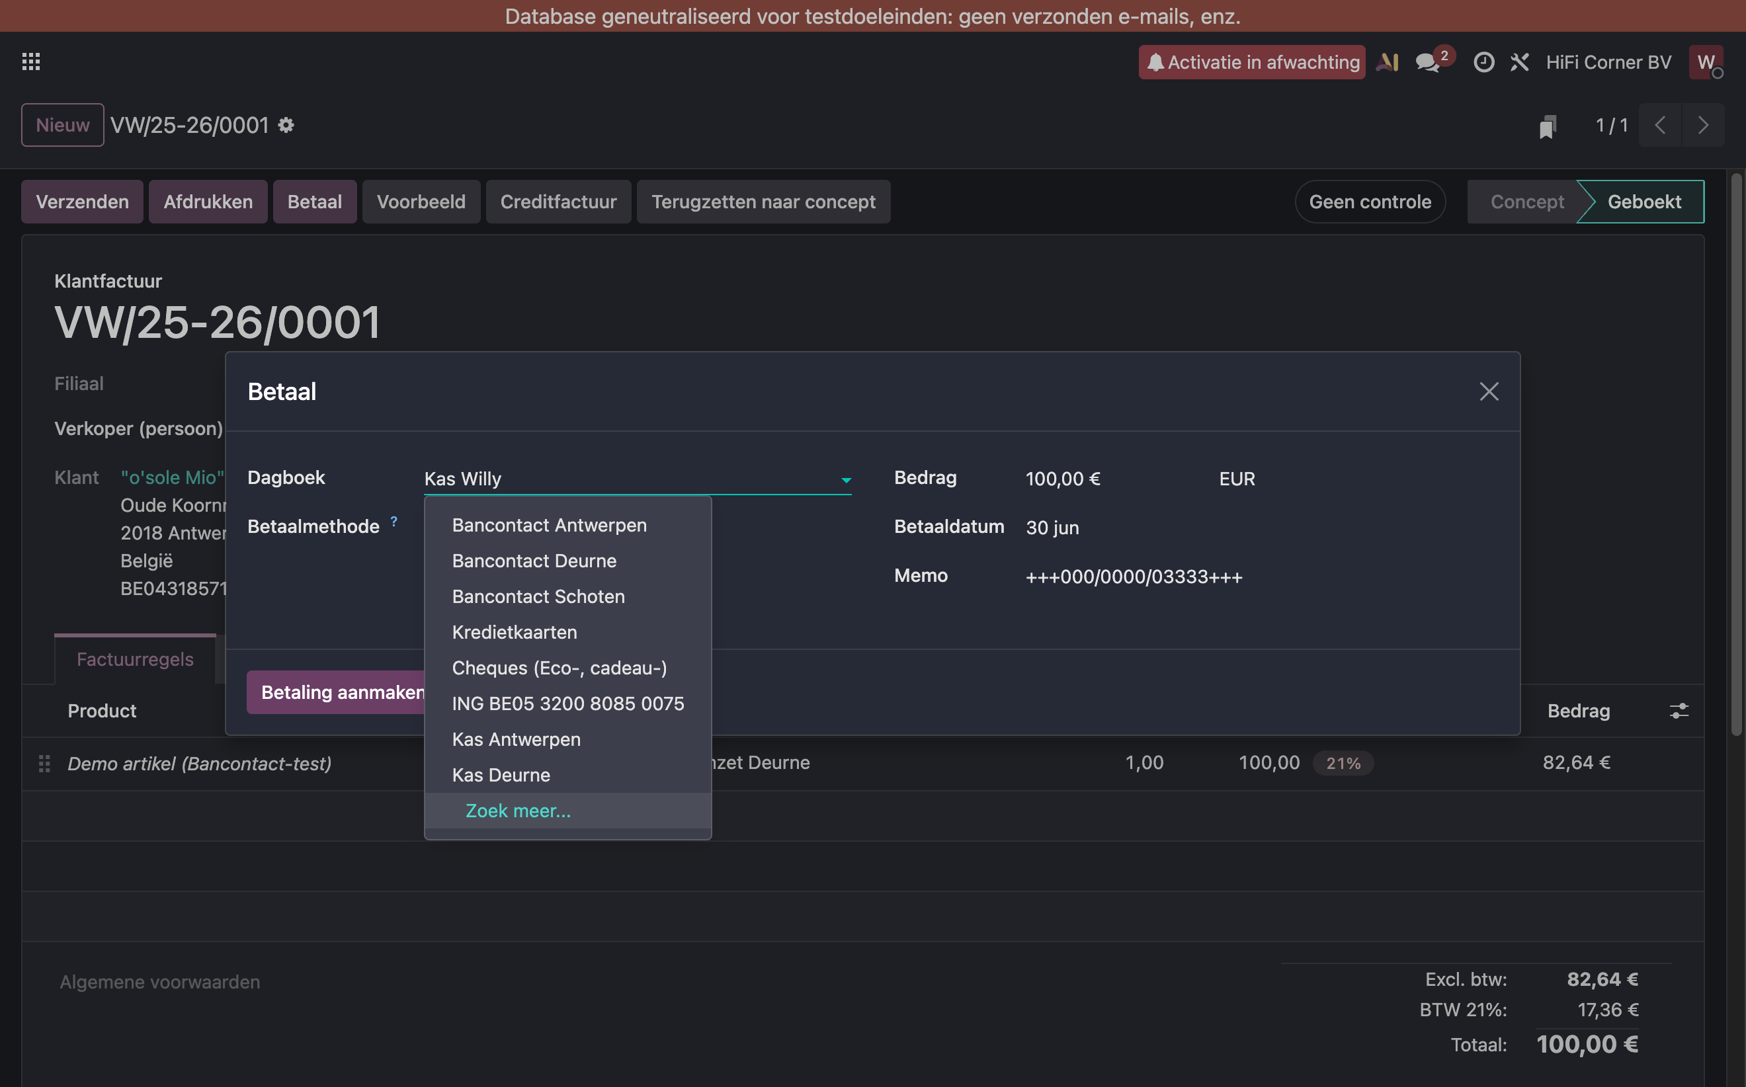Click the bookmark icon near pager
The image size is (1746, 1087).
1548,126
